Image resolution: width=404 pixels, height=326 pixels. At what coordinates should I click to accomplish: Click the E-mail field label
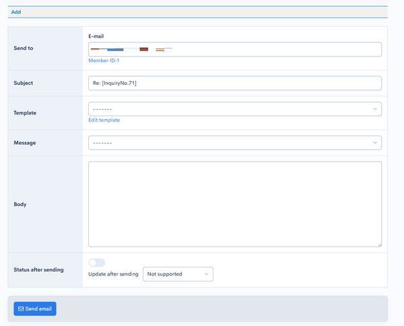[x=96, y=36]
